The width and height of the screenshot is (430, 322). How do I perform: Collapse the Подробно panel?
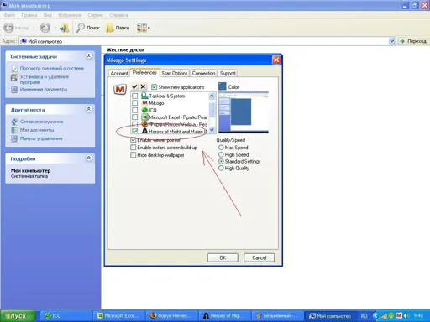click(x=89, y=158)
